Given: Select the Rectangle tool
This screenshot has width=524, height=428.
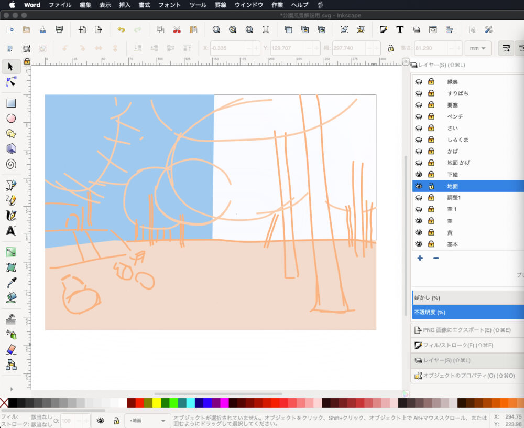Looking at the screenshot, I should [11, 103].
